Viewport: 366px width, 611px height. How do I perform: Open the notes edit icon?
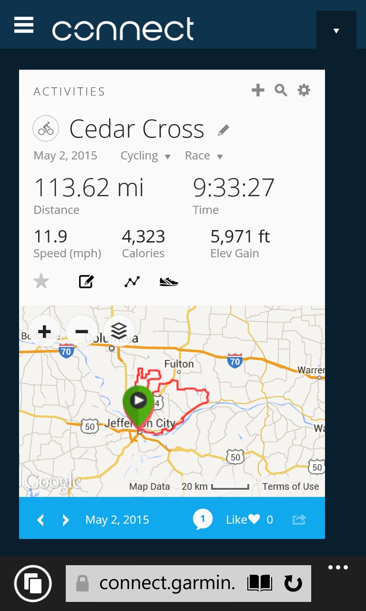(x=86, y=282)
